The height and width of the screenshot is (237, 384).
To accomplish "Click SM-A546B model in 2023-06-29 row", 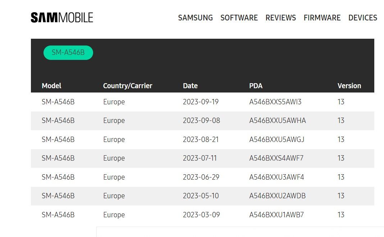I will coord(58,177).
